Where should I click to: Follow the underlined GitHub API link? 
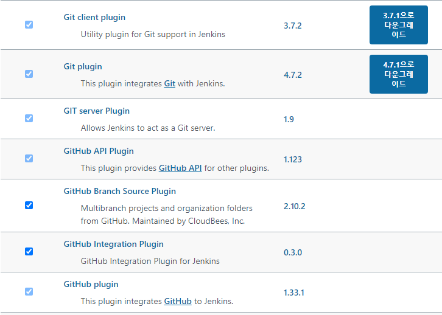(180, 168)
